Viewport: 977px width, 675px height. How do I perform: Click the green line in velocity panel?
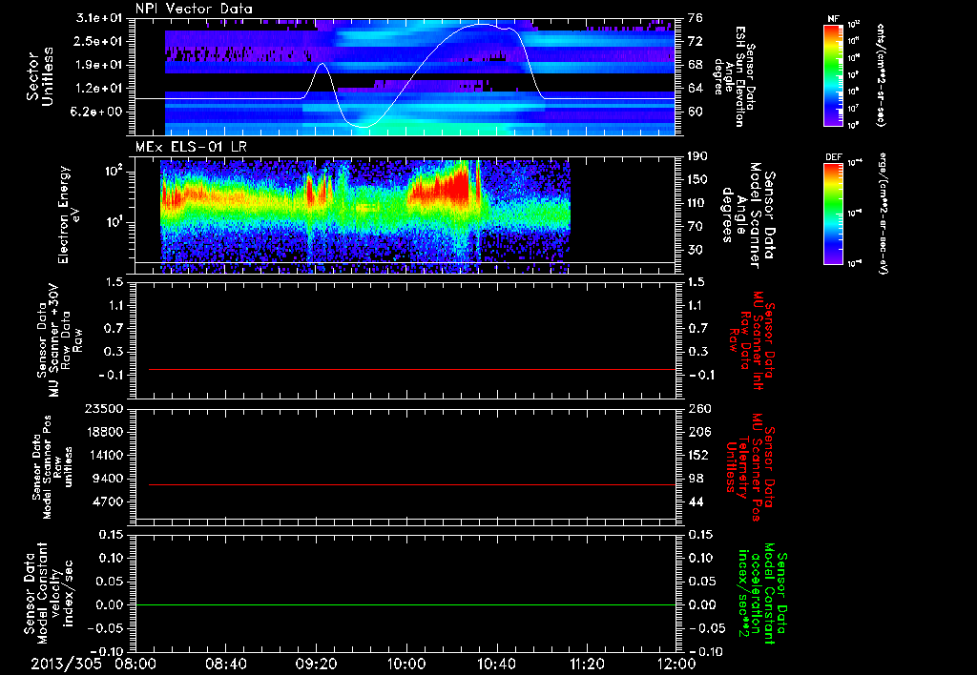pos(405,604)
